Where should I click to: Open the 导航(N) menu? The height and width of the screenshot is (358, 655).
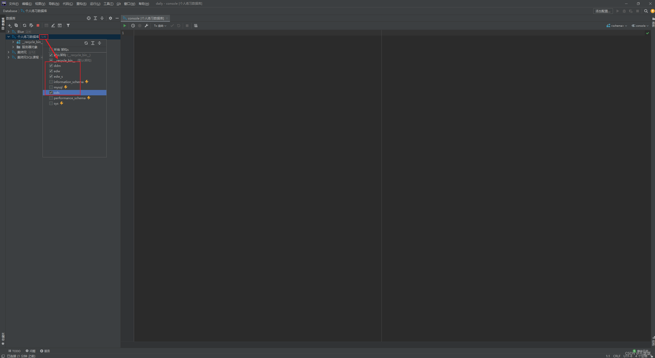tap(54, 4)
